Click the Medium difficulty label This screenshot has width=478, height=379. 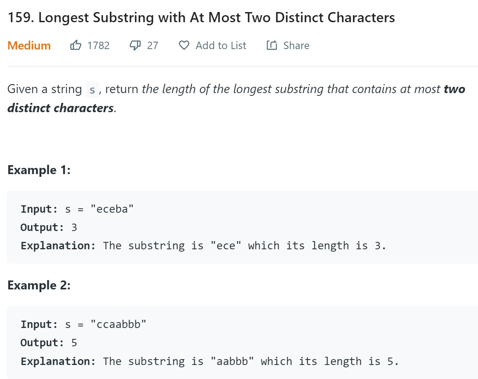[x=29, y=46]
